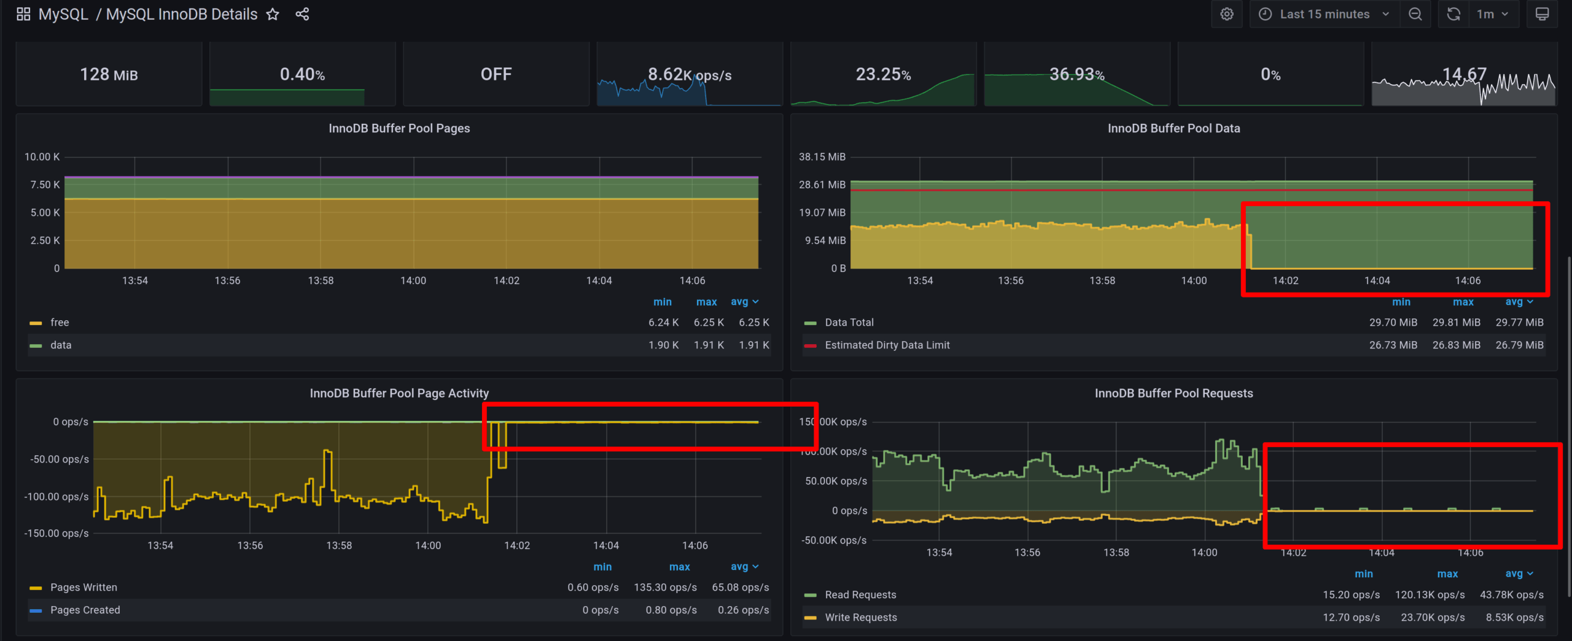Click the MySQL InnoDB Details breadcrumb
The height and width of the screenshot is (641, 1572).
pyautogui.click(x=181, y=13)
